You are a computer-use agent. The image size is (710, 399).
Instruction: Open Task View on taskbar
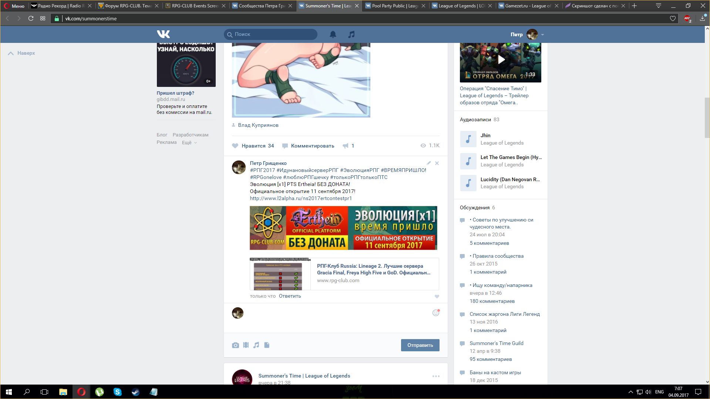(x=44, y=392)
